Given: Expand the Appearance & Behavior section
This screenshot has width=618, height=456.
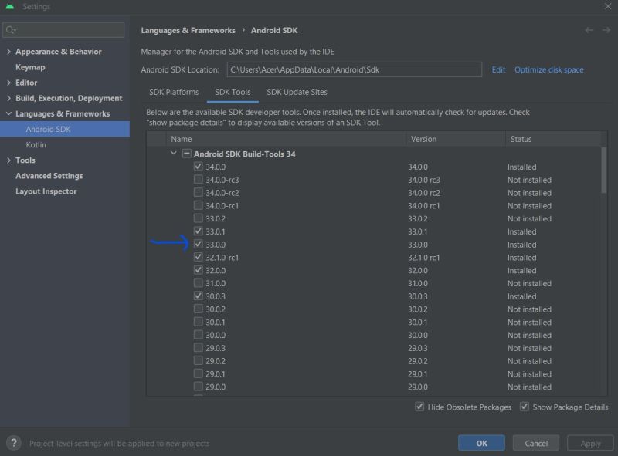Looking at the screenshot, I should point(9,52).
